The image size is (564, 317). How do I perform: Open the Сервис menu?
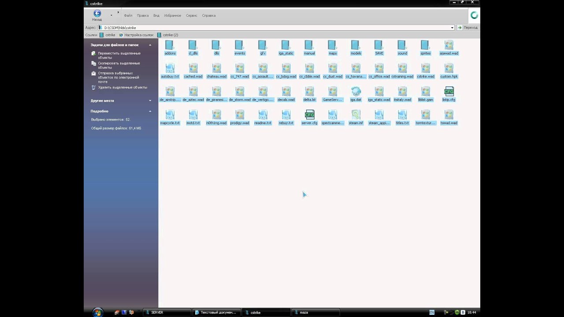[x=192, y=15]
